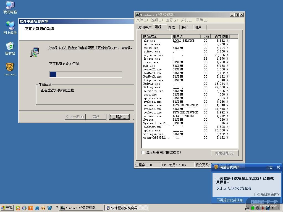Open the 选项(O) menu in Task Manager
Screen dimensions: 283x212
pos(157,20)
